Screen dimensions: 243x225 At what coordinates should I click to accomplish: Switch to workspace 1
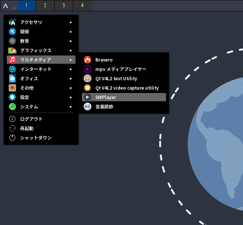[x=26, y=6]
